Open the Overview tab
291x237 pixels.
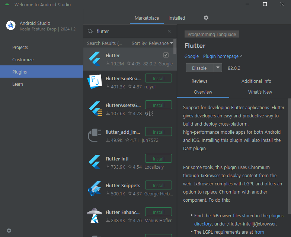[x=203, y=92]
